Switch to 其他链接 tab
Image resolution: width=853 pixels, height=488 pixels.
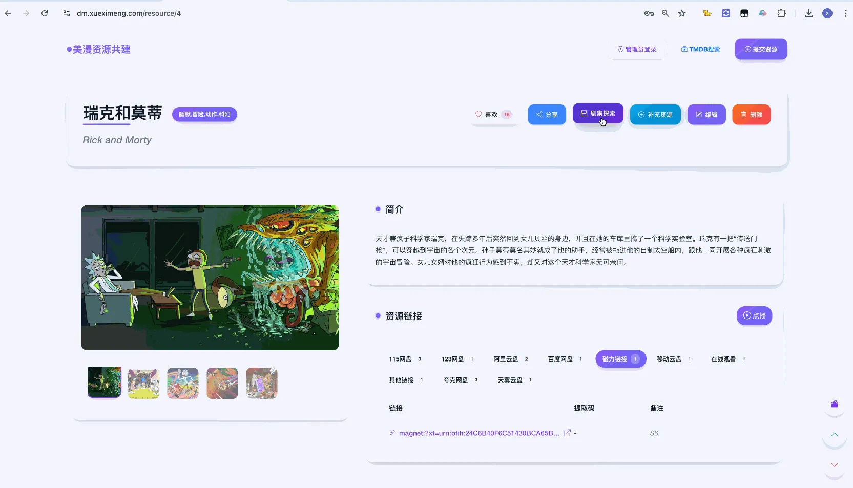click(x=406, y=380)
